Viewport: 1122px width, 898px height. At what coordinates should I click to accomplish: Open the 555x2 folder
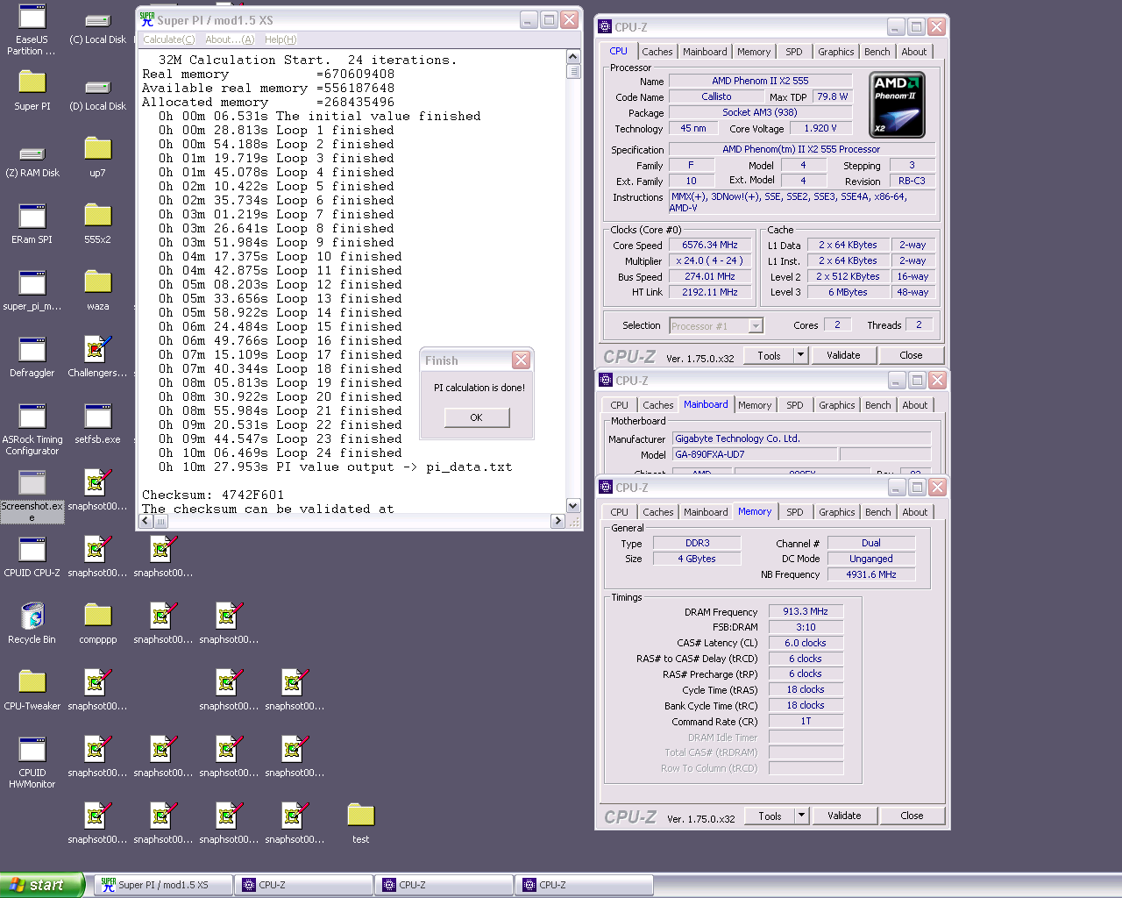click(97, 224)
